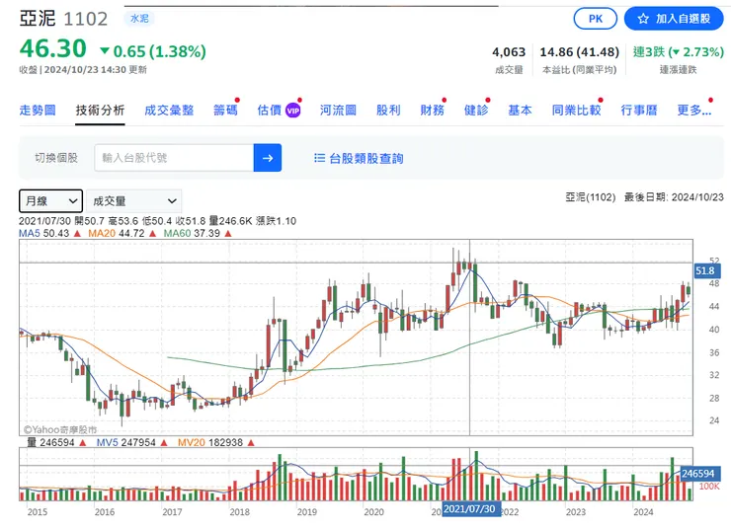The image size is (731, 529).
Task: Click the 14.86 (41.48) P/E value
Action: [x=580, y=51]
